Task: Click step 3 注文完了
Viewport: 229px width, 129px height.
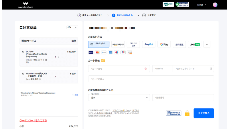Action: pos(149,15)
